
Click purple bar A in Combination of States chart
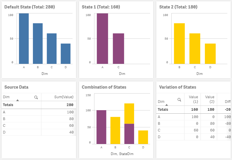[101, 127]
